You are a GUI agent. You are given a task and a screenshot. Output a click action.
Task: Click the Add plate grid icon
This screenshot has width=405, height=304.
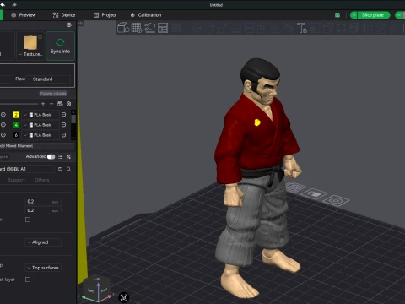tap(137, 28)
